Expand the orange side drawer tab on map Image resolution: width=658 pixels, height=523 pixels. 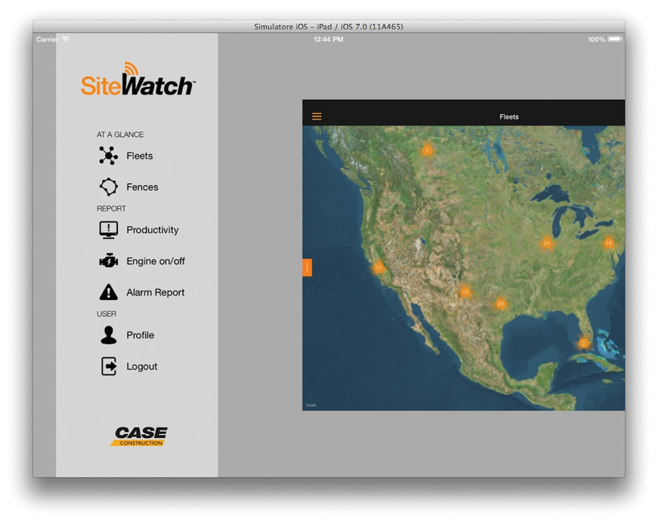point(308,268)
